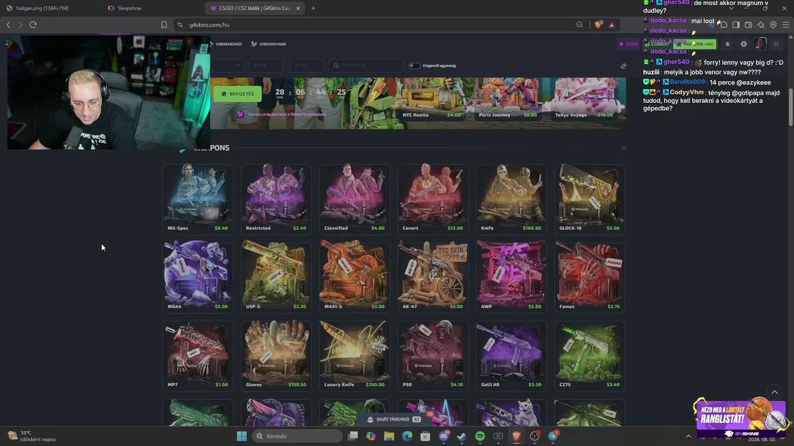Open the site settings gear icon
794x446 pixels.
click(x=744, y=44)
